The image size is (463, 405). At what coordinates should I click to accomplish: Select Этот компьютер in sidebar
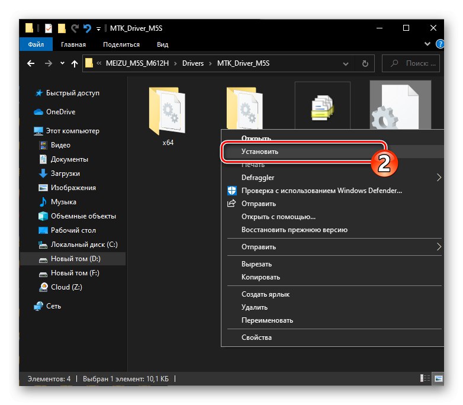73,131
